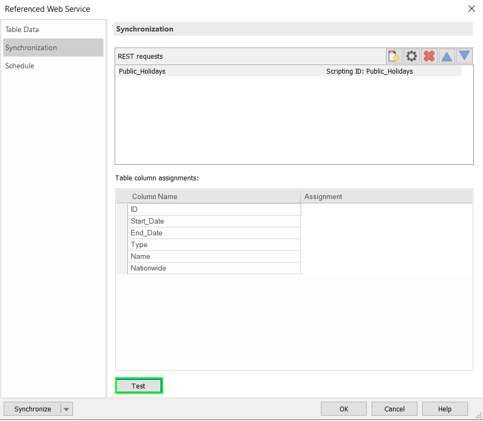Expand the Synchronize dropdown arrow
483x421 pixels.
[67, 409]
